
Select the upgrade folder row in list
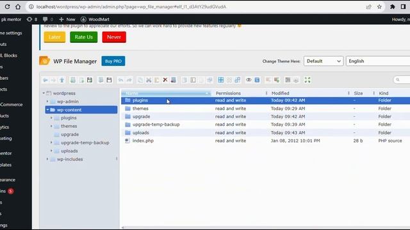point(265,116)
